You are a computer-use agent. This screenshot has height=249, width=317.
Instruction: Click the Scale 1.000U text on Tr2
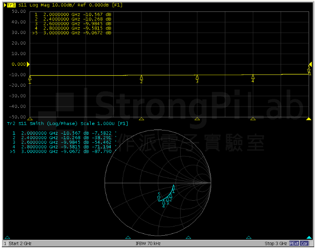tap(97, 124)
